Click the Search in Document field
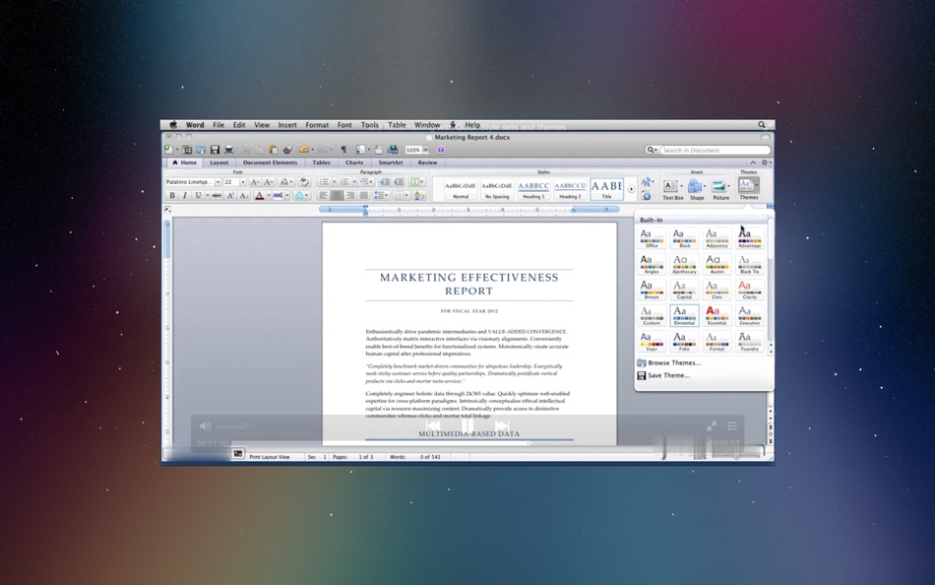The height and width of the screenshot is (585, 935). coord(715,150)
